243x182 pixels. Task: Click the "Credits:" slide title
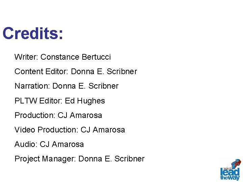click(x=33, y=33)
